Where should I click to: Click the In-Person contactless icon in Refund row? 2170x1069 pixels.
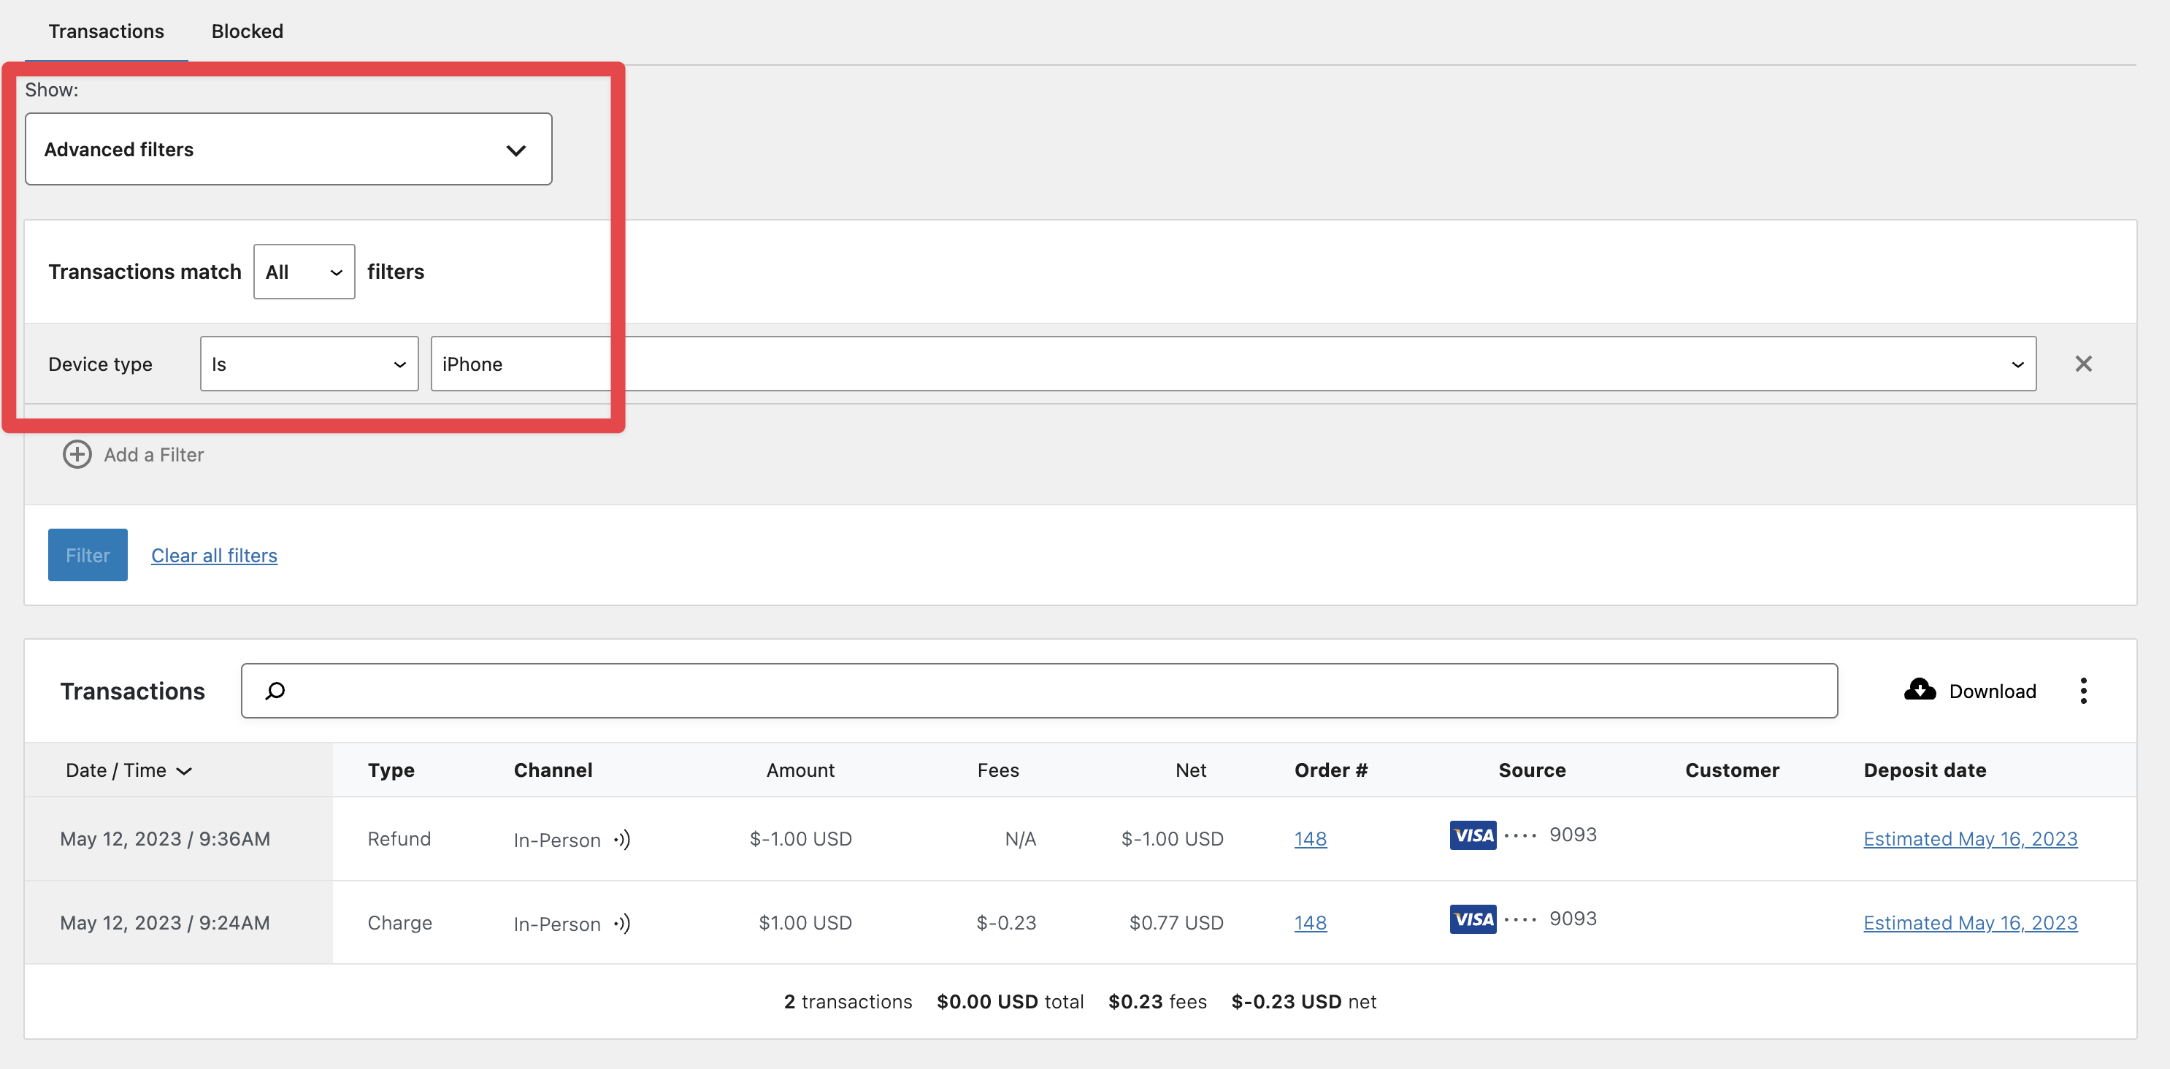(621, 839)
